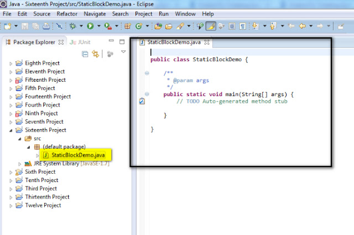The height and width of the screenshot is (235, 354).
Task: Click the Open Type icon
Action: (158, 26)
